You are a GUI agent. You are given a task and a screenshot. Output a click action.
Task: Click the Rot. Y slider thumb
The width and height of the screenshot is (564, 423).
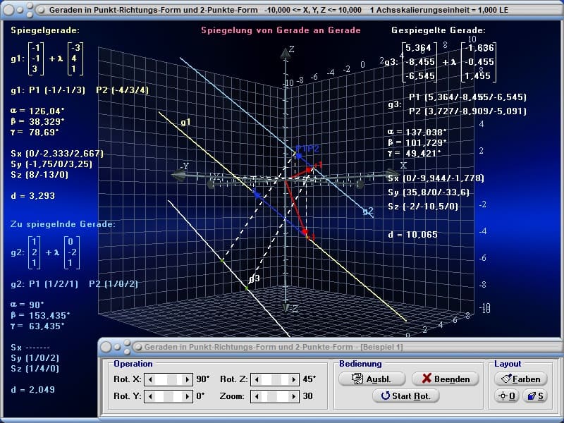click(x=168, y=396)
